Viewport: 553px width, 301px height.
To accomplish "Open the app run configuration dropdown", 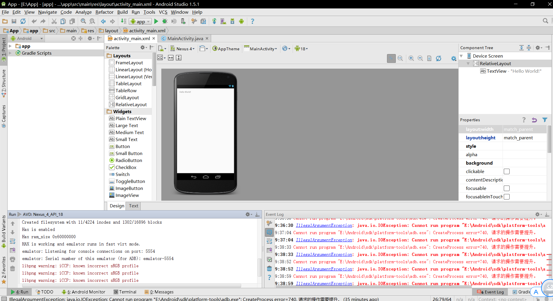I will pos(140,22).
